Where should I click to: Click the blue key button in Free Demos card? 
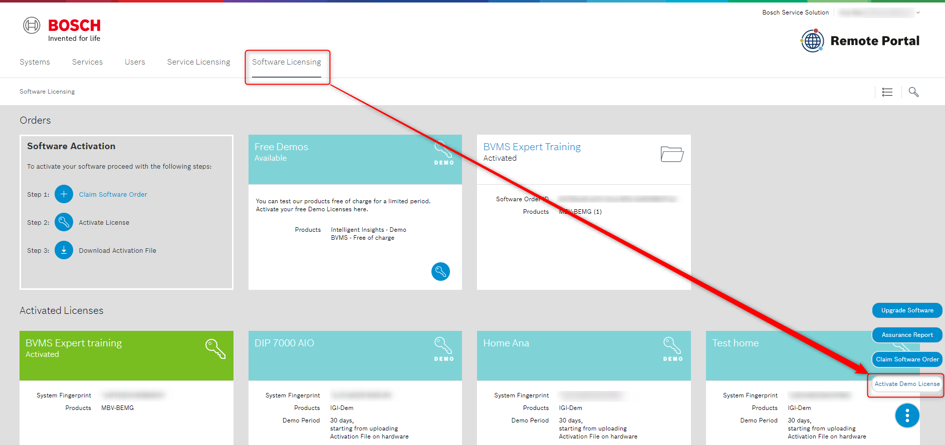(440, 271)
